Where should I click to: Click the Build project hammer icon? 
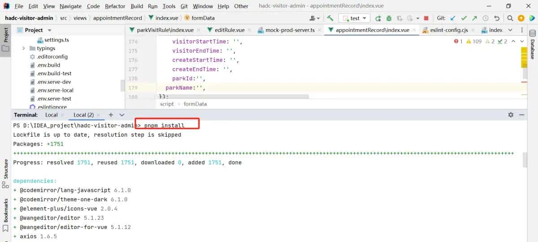330,18
